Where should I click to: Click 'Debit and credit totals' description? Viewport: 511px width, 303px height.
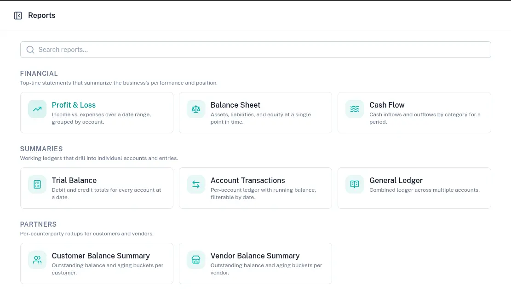tap(107, 194)
